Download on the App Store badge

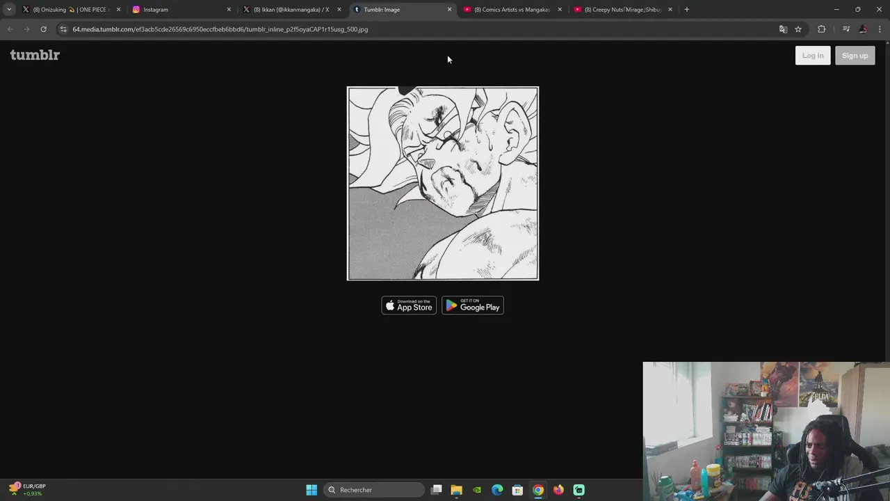[x=409, y=305]
